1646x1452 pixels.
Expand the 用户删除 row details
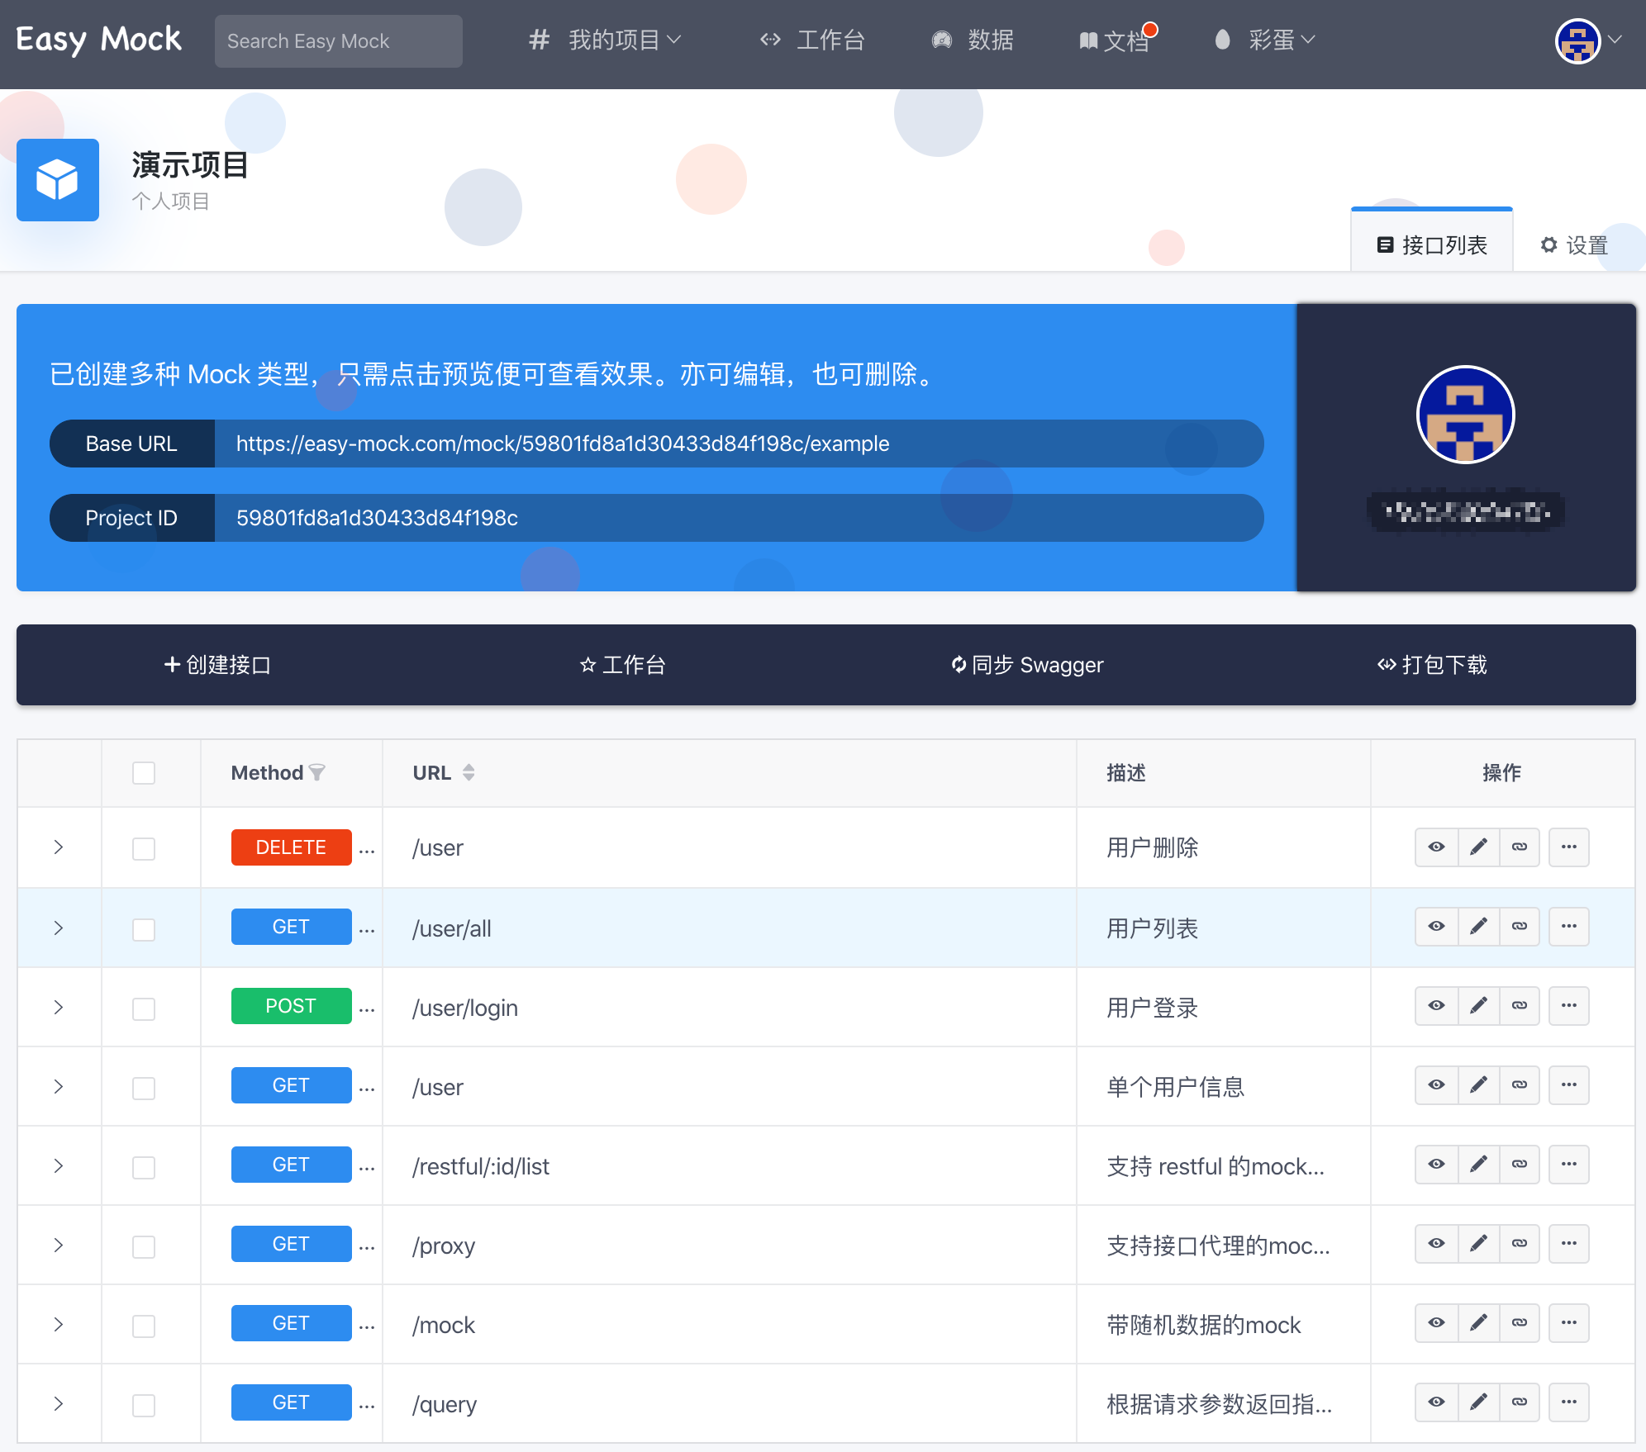tap(59, 847)
